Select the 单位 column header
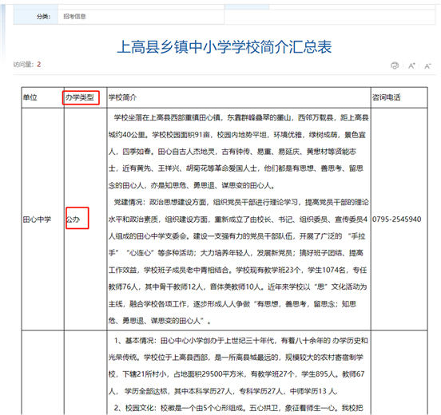The height and width of the screenshot is (415, 441). tap(30, 97)
